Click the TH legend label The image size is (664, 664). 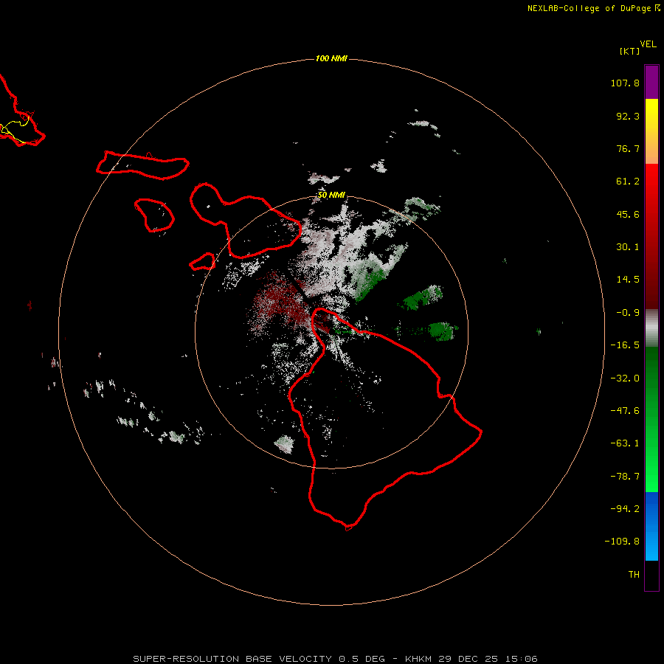click(634, 575)
